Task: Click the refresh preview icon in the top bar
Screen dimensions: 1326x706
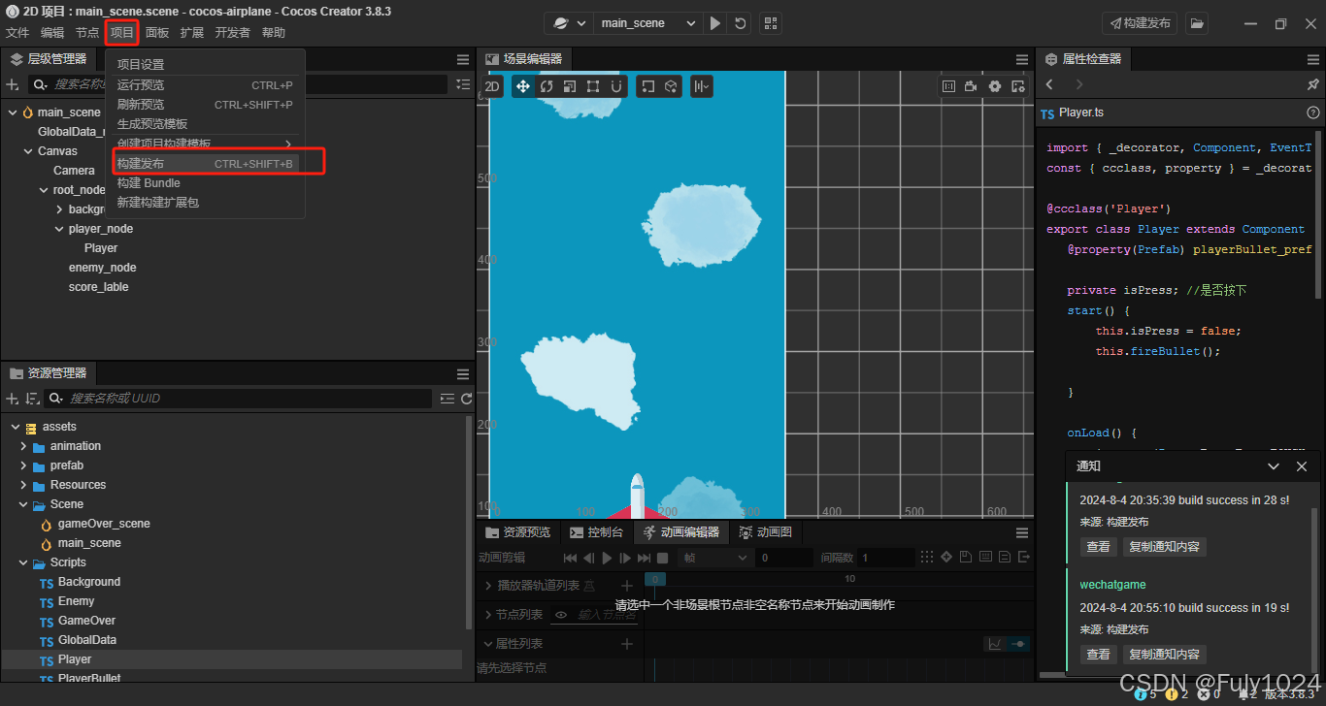Action: 741,23
